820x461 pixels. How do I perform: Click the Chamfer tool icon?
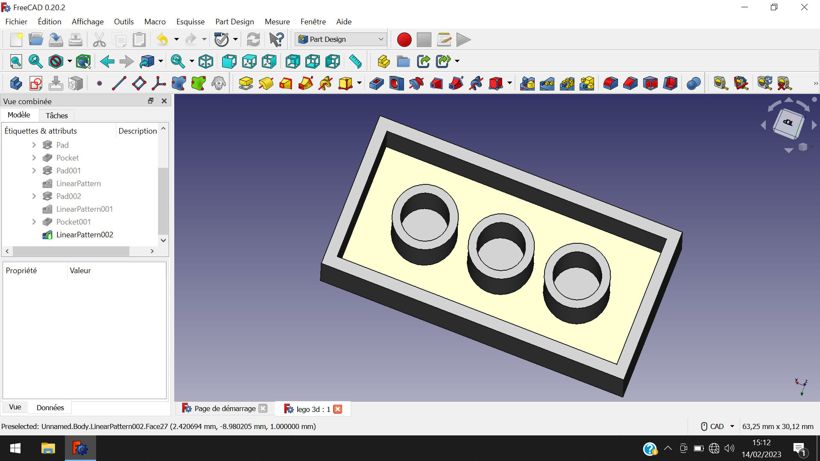(x=630, y=83)
